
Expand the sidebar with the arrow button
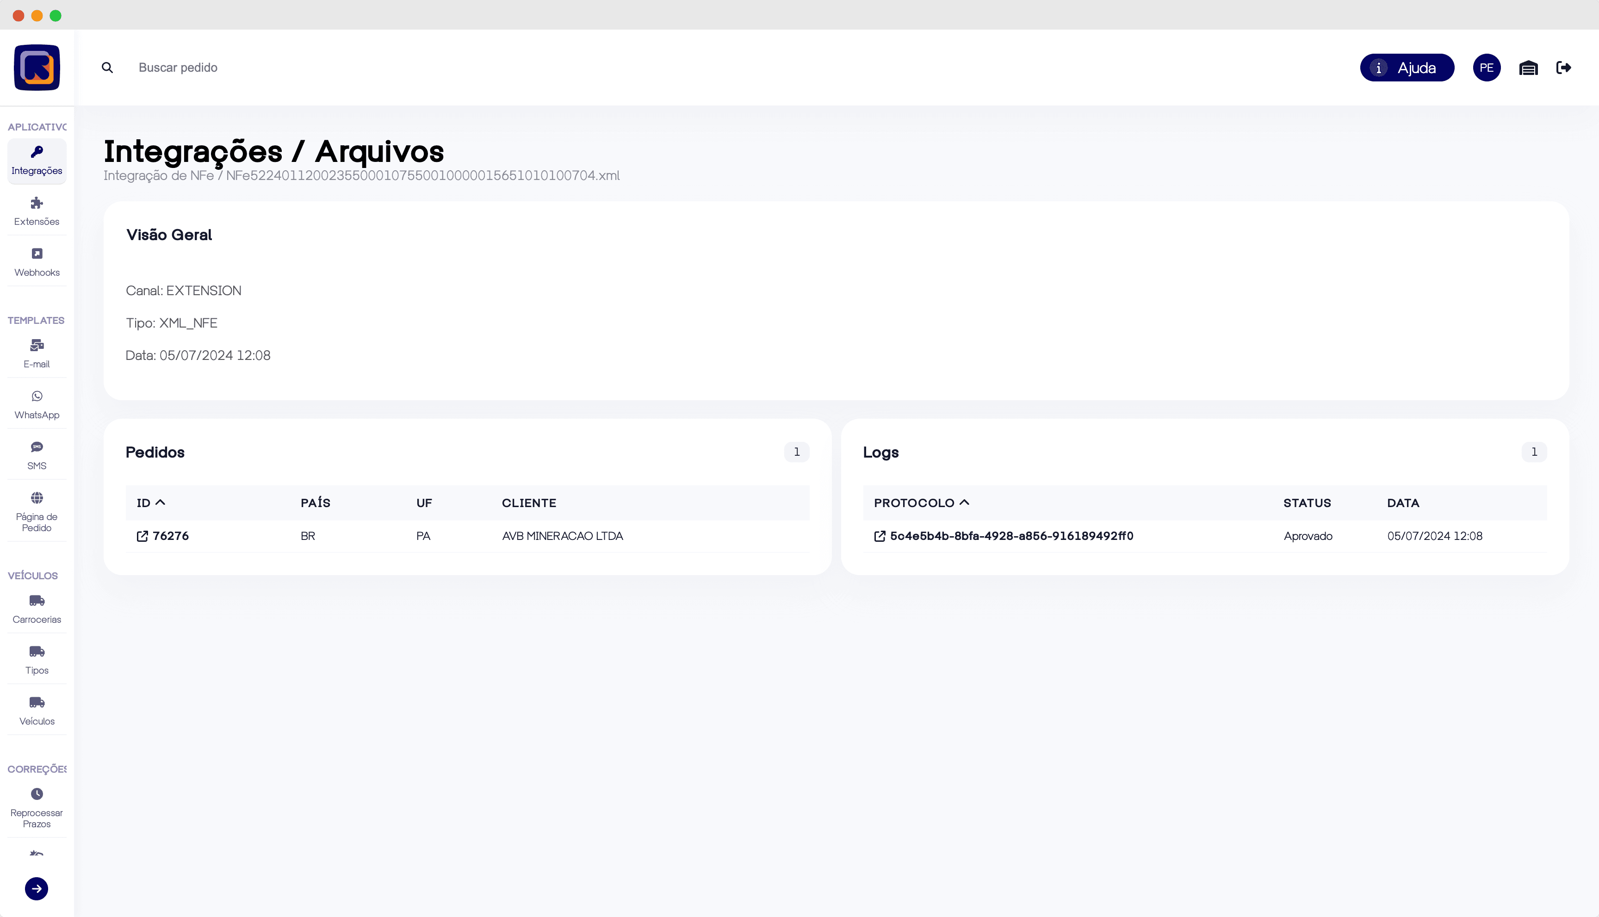click(x=37, y=889)
